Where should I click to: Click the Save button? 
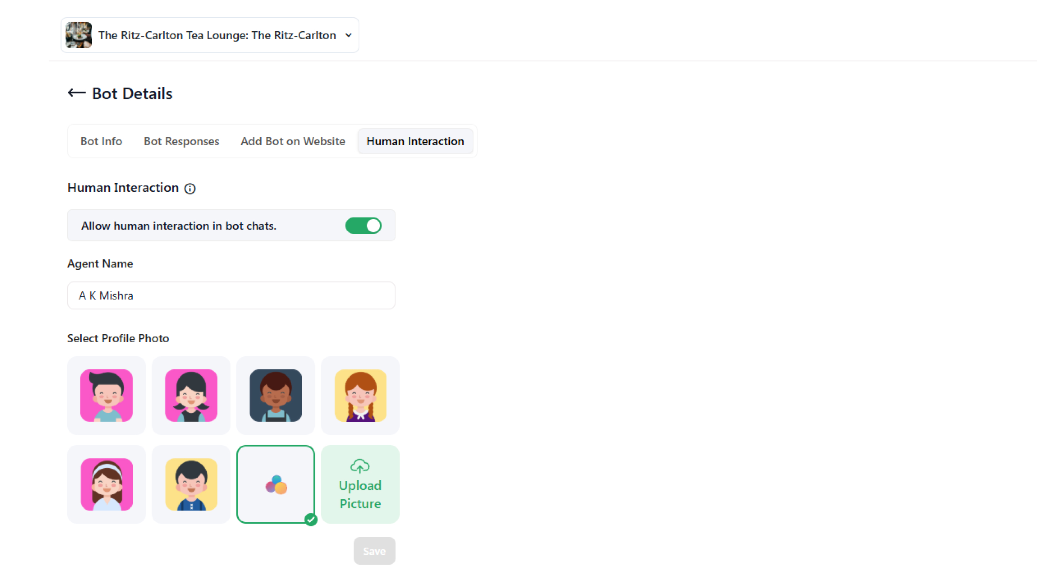(374, 551)
